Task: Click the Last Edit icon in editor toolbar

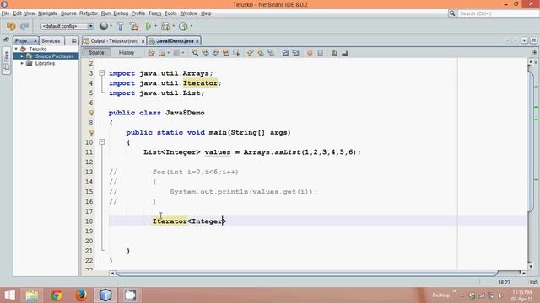Action: tap(151, 52)
